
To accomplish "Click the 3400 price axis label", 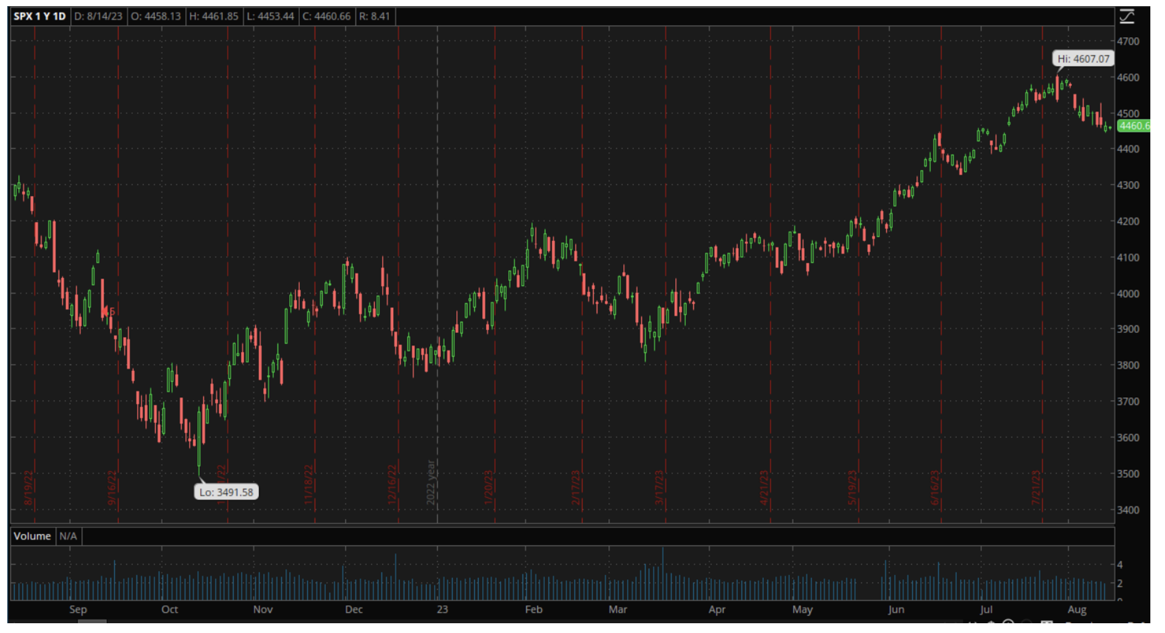I will point(1128,510).
